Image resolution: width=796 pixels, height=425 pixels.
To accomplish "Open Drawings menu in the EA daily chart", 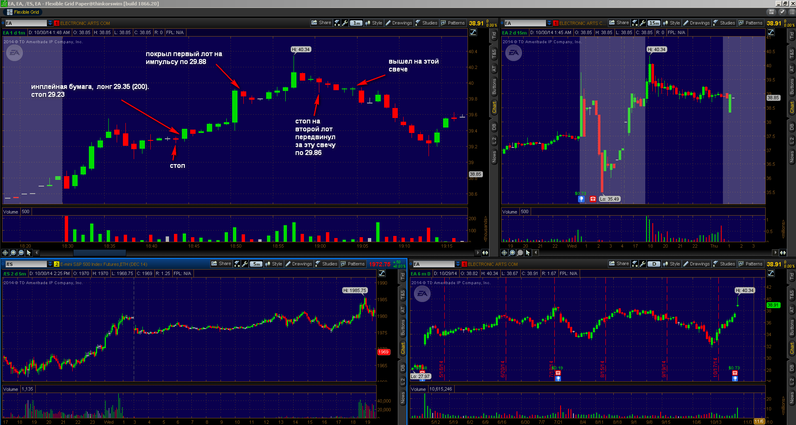I will [696, 264].
